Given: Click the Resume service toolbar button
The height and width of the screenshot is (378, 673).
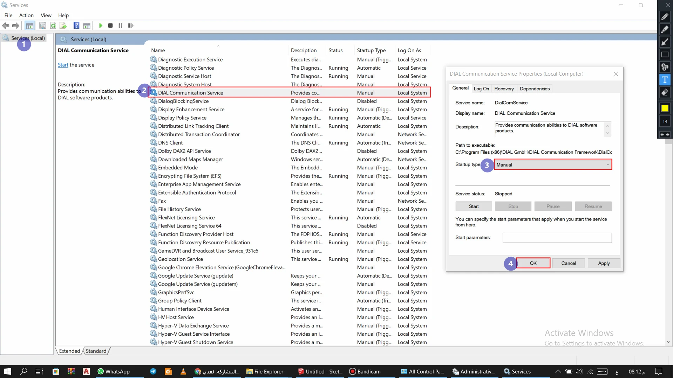Looking at the screenshot, I should click(131, 26).
